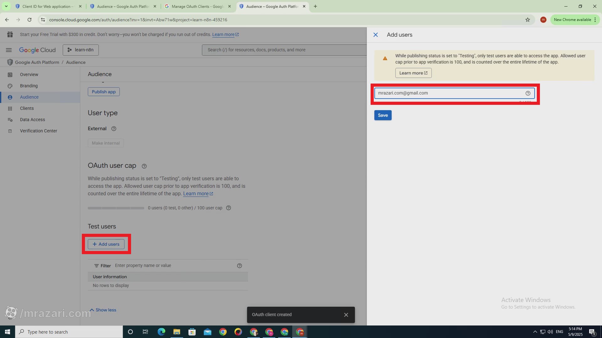Open the navigation hamburger menu
Viewport: 602px width, 338px height.
[x=8, y=50]
